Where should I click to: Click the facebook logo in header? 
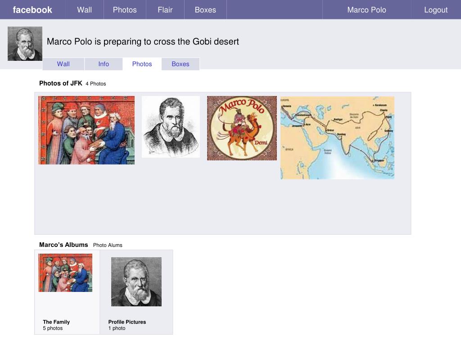(32, 10)
